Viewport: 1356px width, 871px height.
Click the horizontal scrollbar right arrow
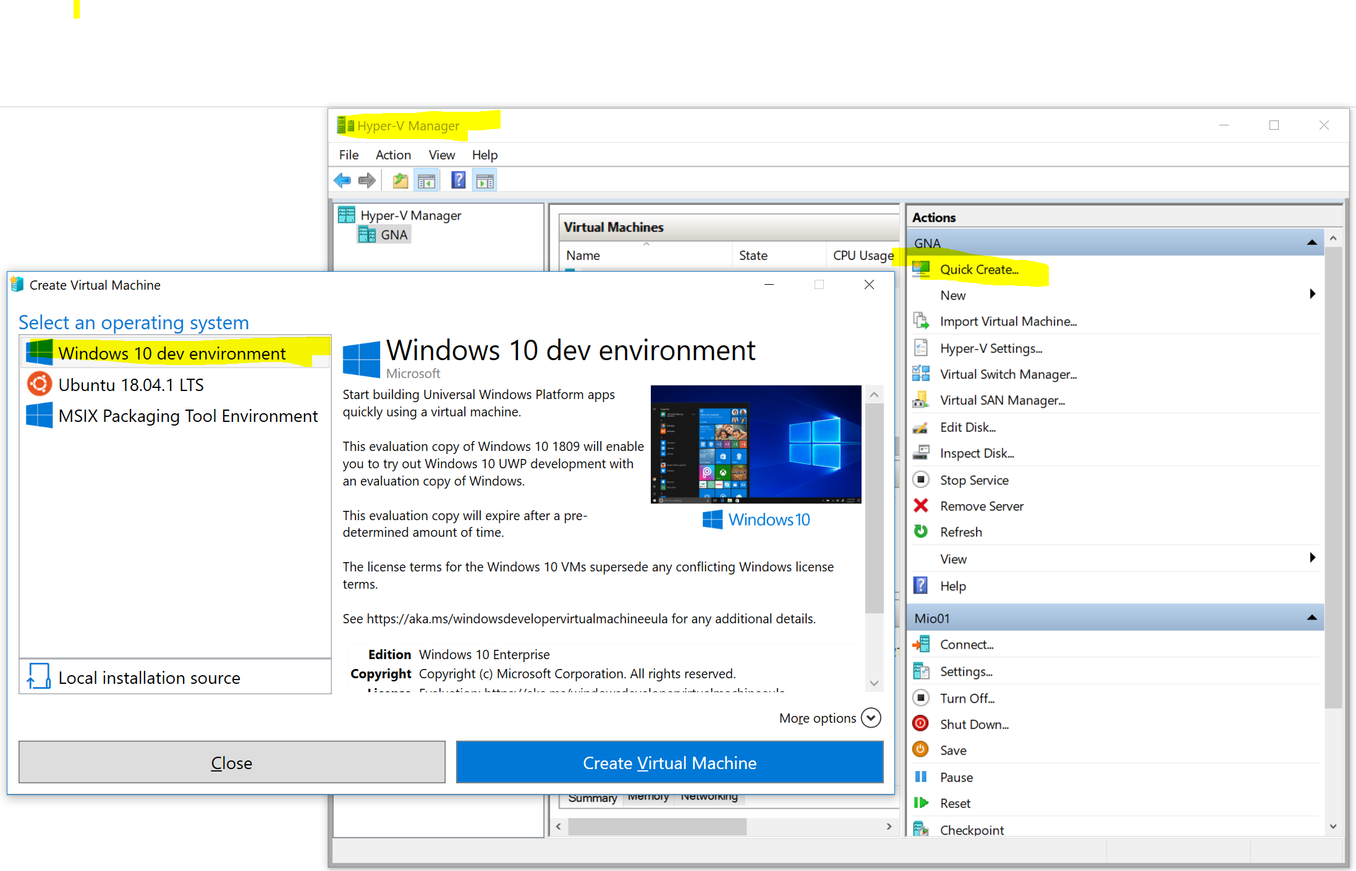coord(889,826)
